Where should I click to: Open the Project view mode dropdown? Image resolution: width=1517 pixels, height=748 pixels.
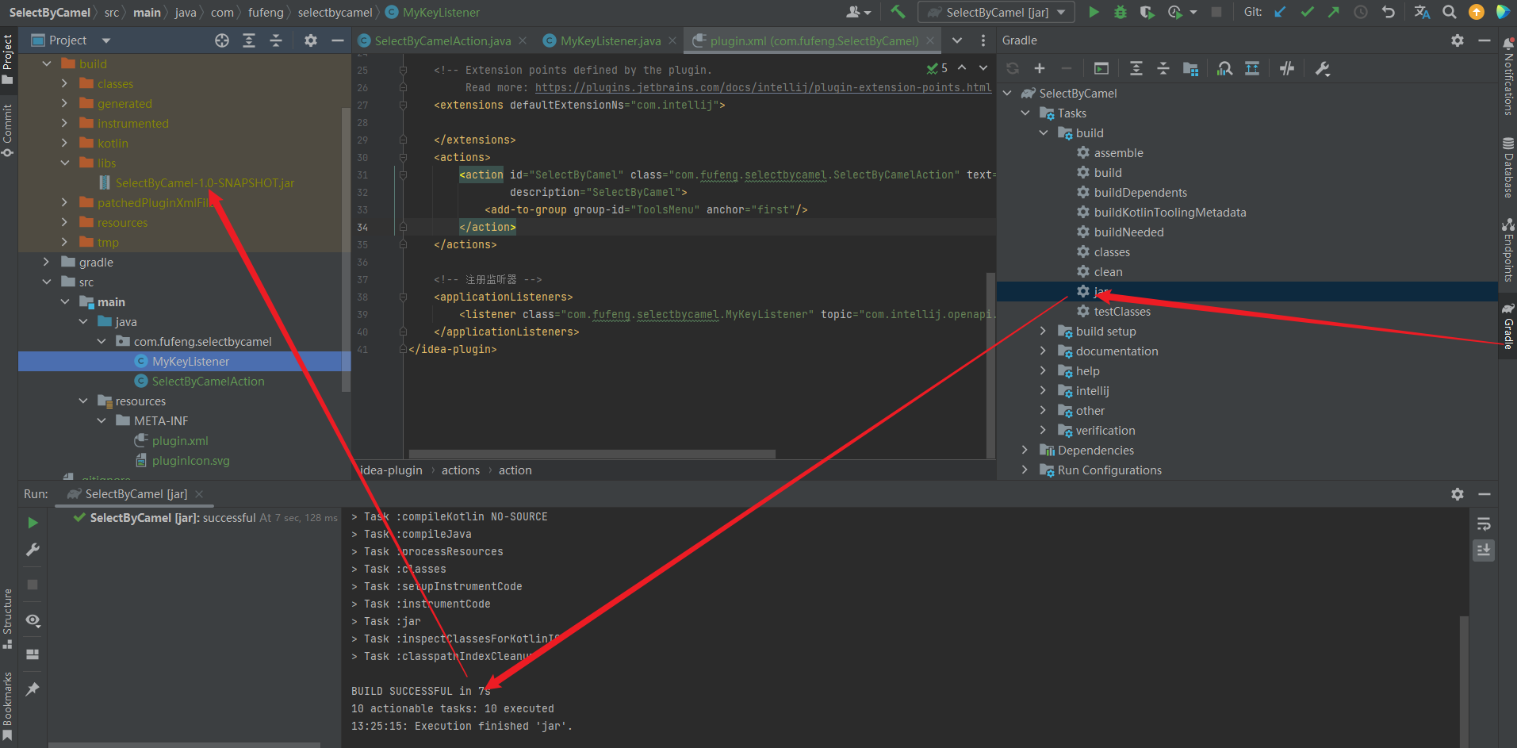coord(106,40)
